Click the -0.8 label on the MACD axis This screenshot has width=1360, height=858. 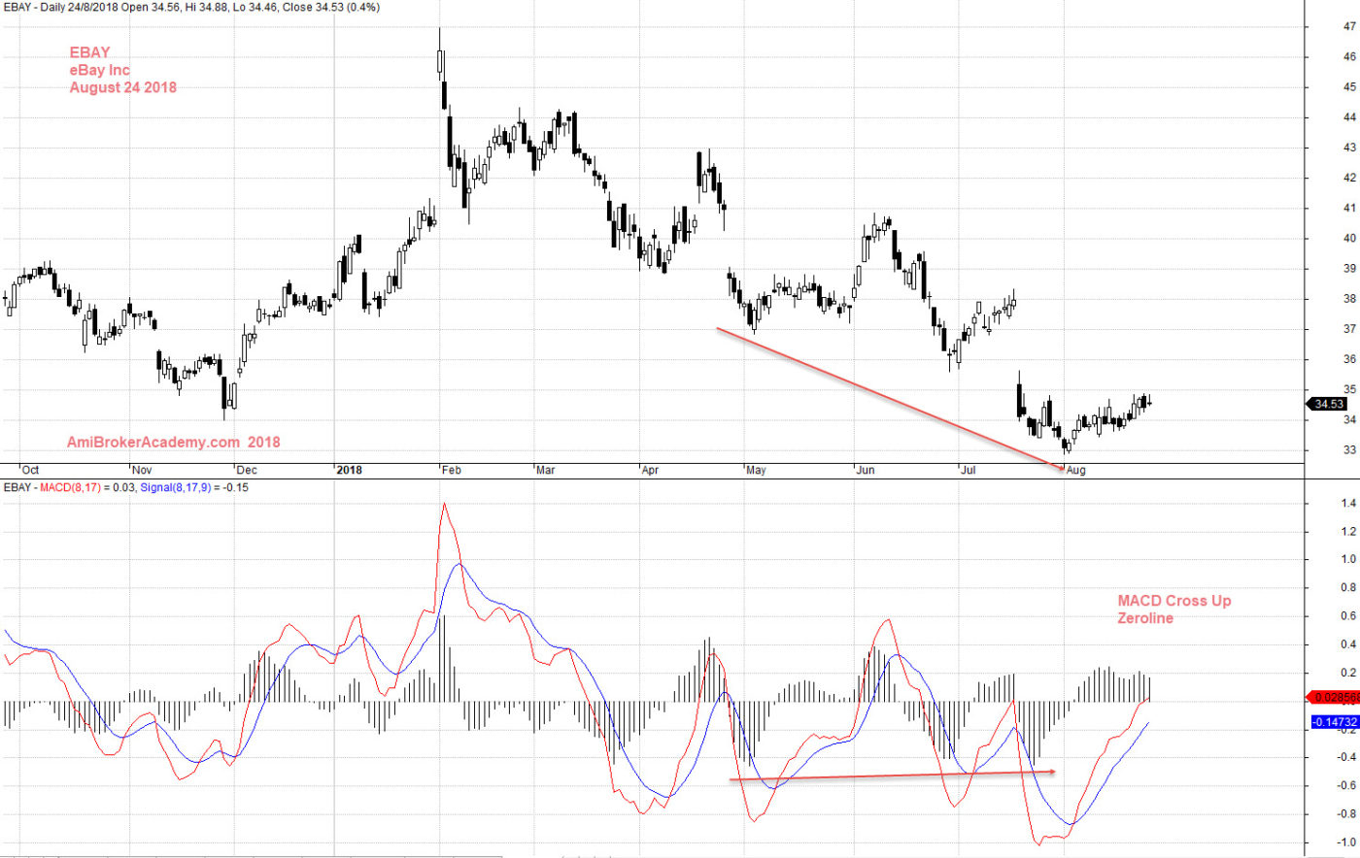1346,813
